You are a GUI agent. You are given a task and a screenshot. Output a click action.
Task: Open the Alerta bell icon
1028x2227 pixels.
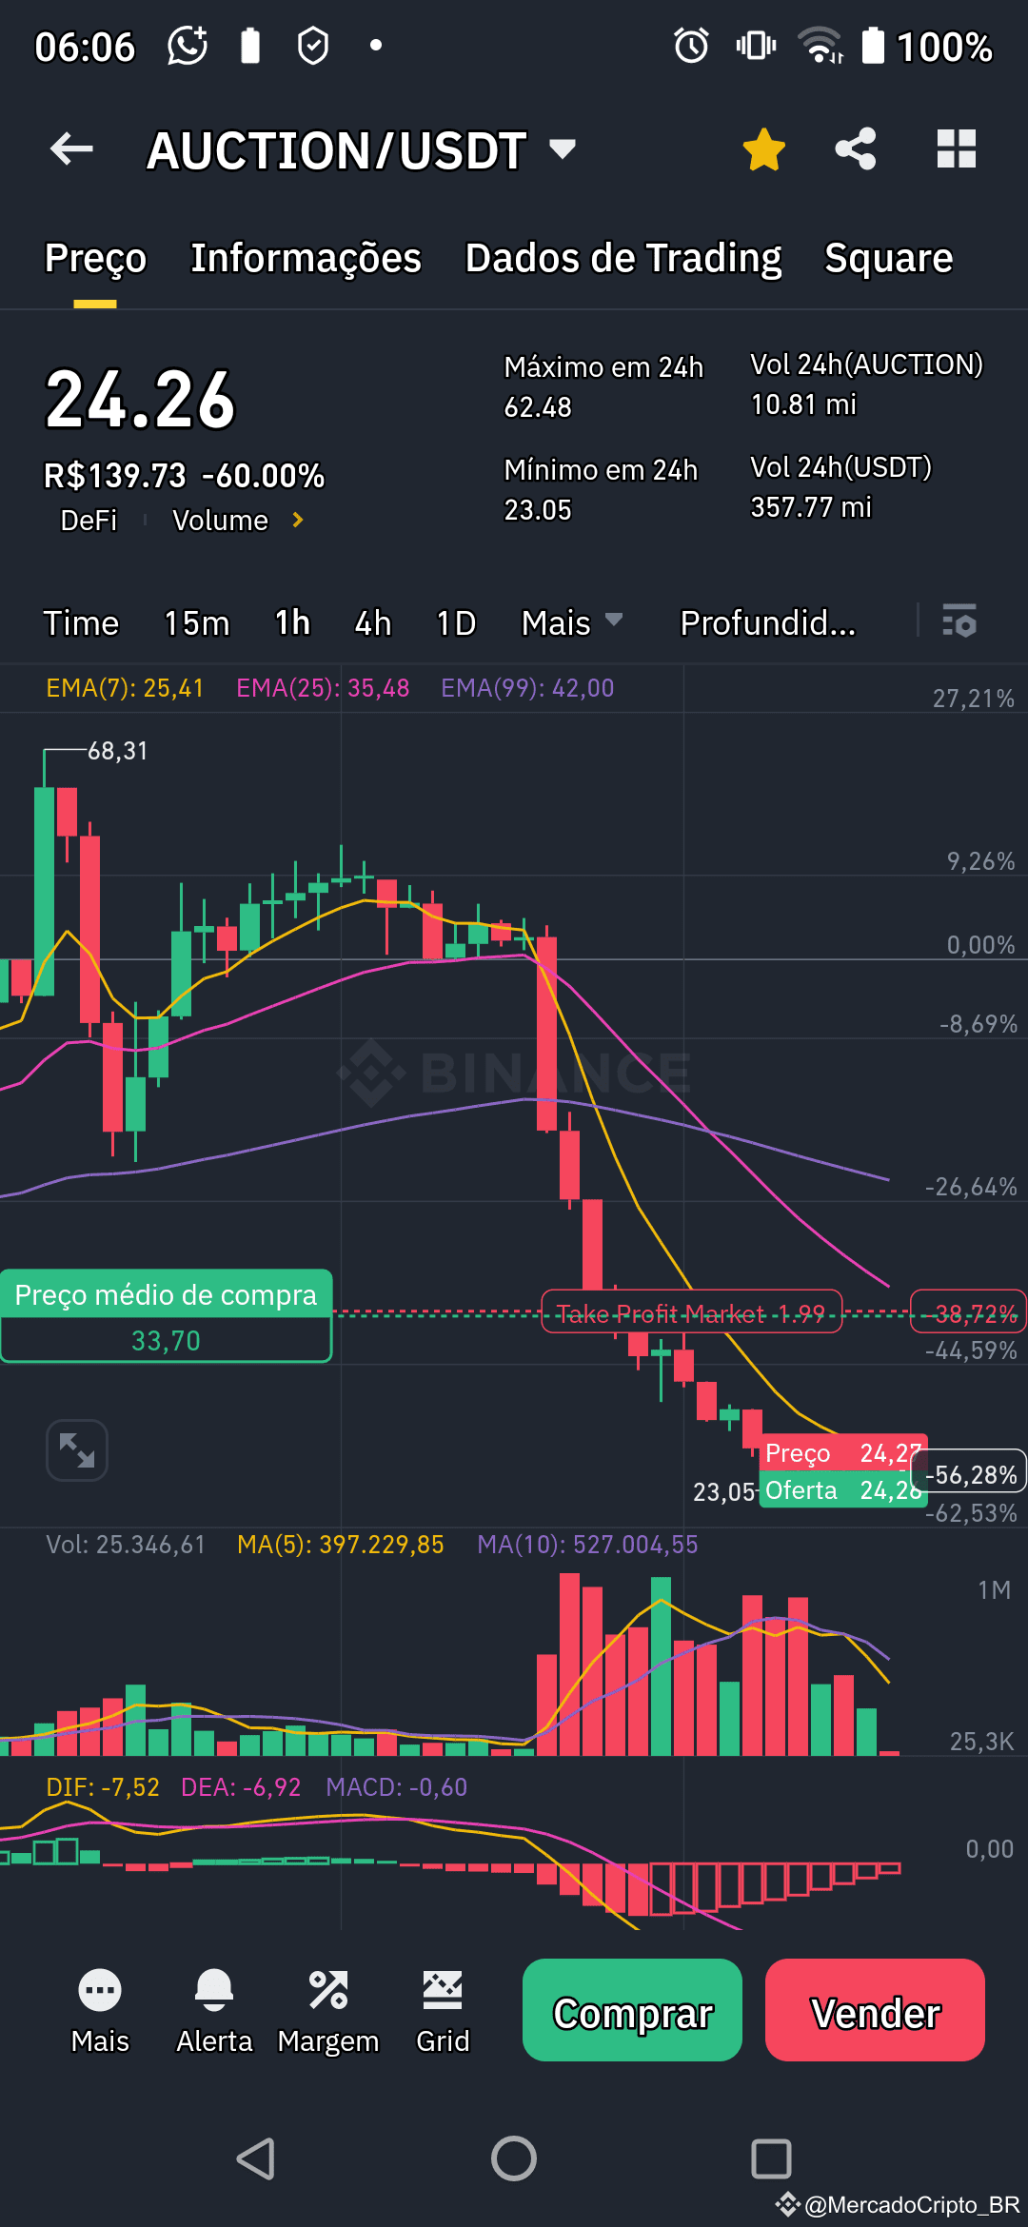214,2011
